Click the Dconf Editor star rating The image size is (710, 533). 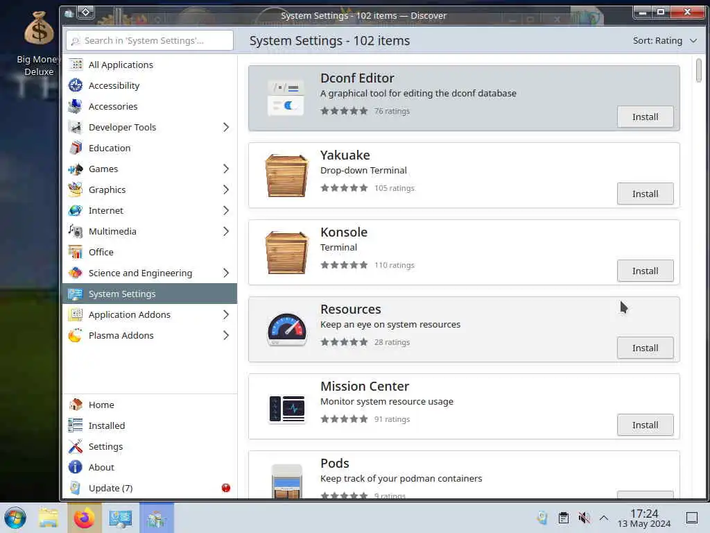point(344,111)
